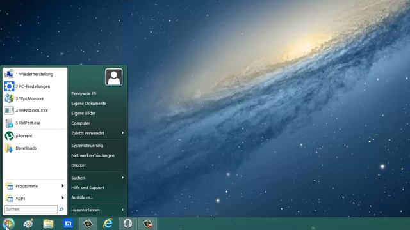Open the Downloads folder icon
Screen dimensions: 410x230
(x=9, y=148)
